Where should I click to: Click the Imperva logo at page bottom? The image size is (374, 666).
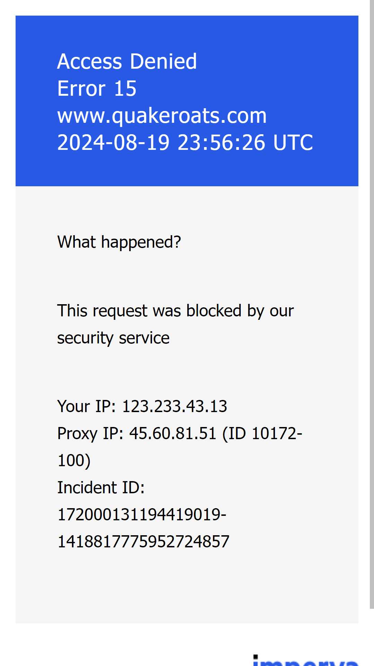point(305,660)
